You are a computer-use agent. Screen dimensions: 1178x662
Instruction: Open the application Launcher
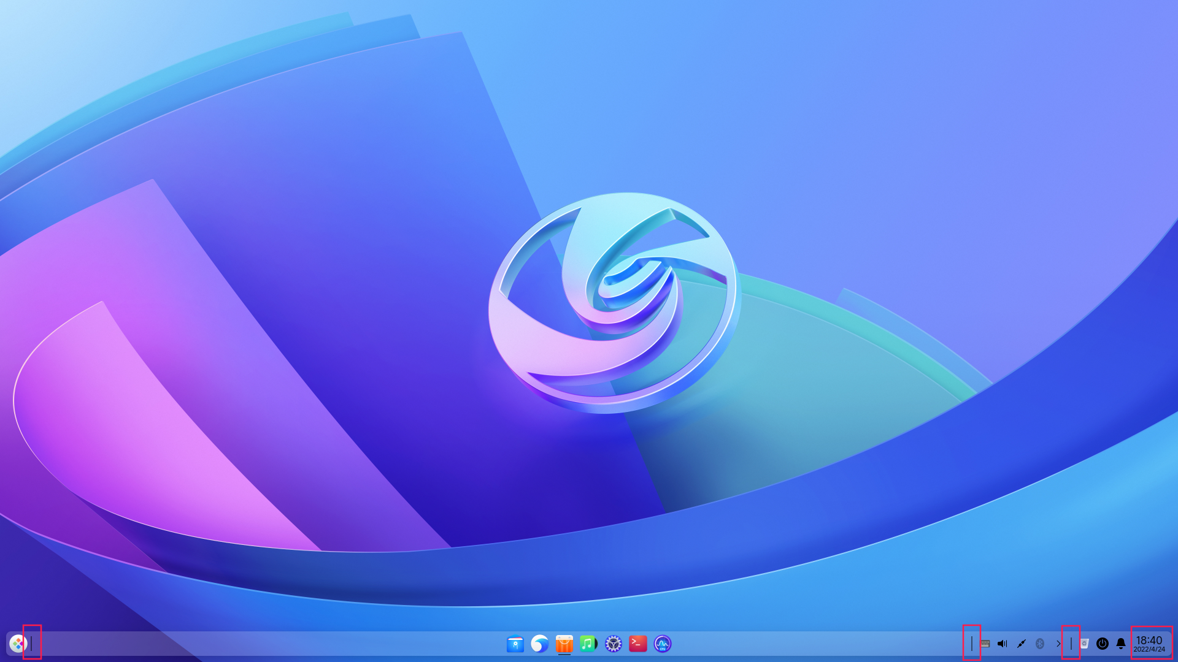point(18,644)
